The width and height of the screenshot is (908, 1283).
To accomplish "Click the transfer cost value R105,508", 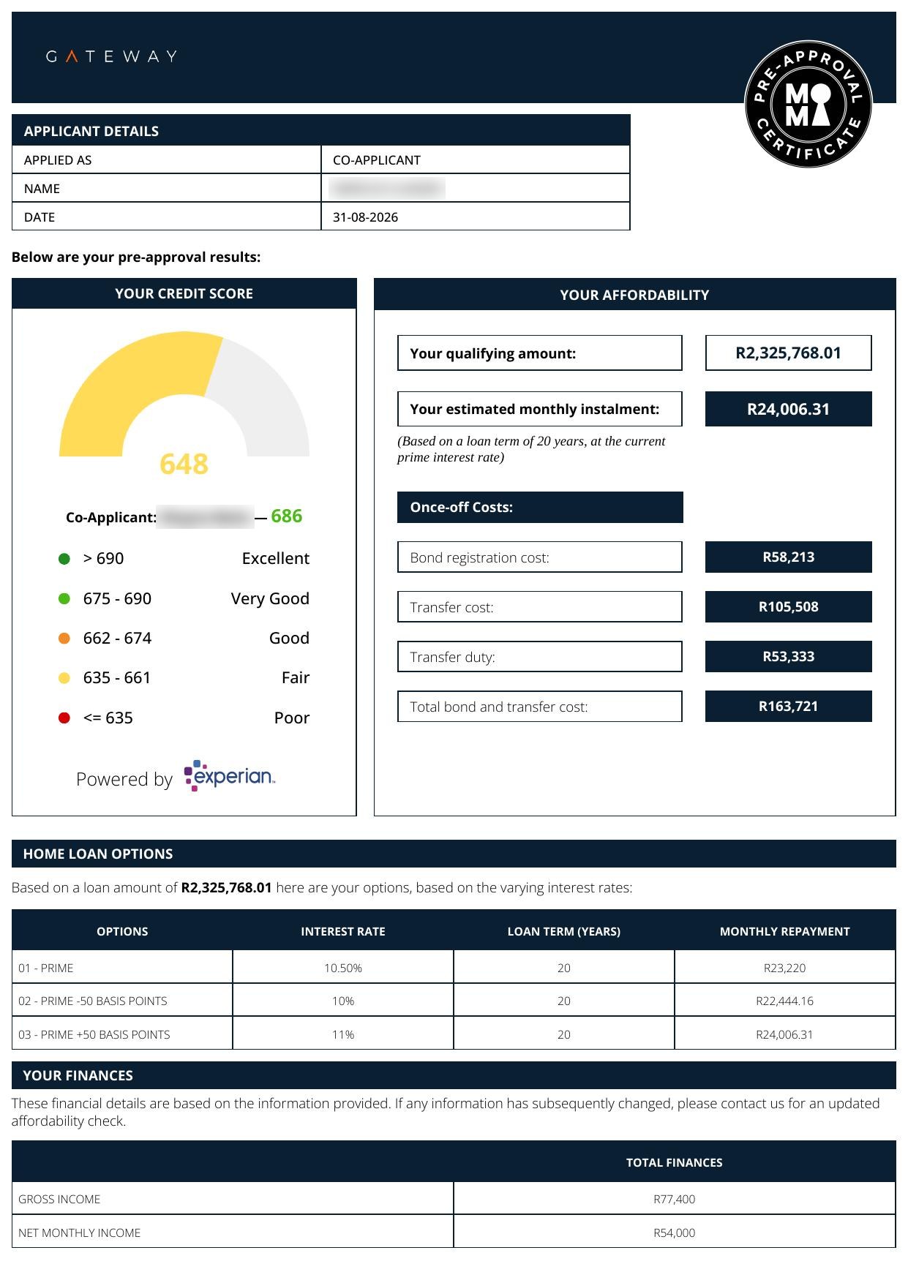I will coord(789,607).
